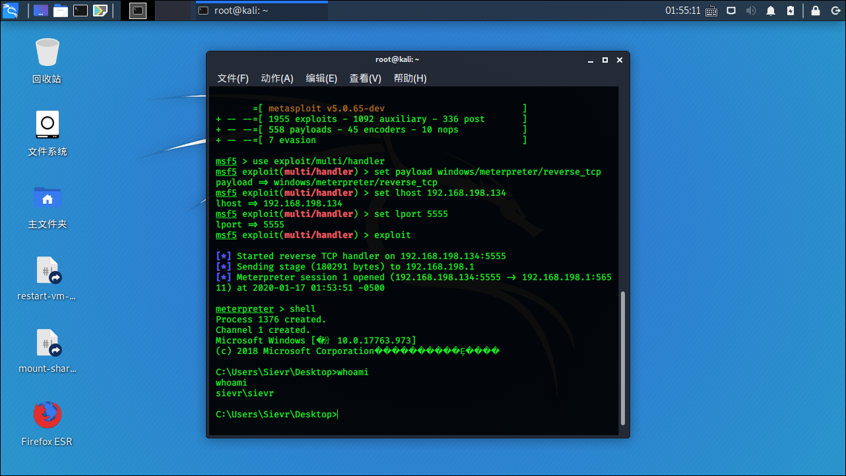The width and height of the screenshot is (846, 476).
Task: Select the mount-shared script desktop icon
Action: click(x=47, y=351)
